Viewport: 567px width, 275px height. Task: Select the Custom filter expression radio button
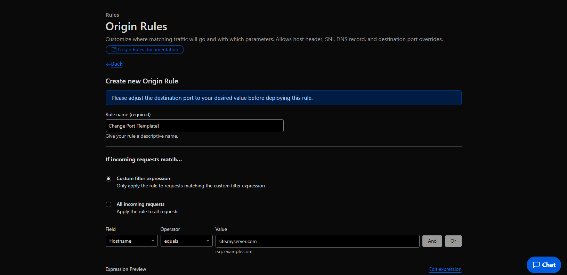tap(108, 179)
